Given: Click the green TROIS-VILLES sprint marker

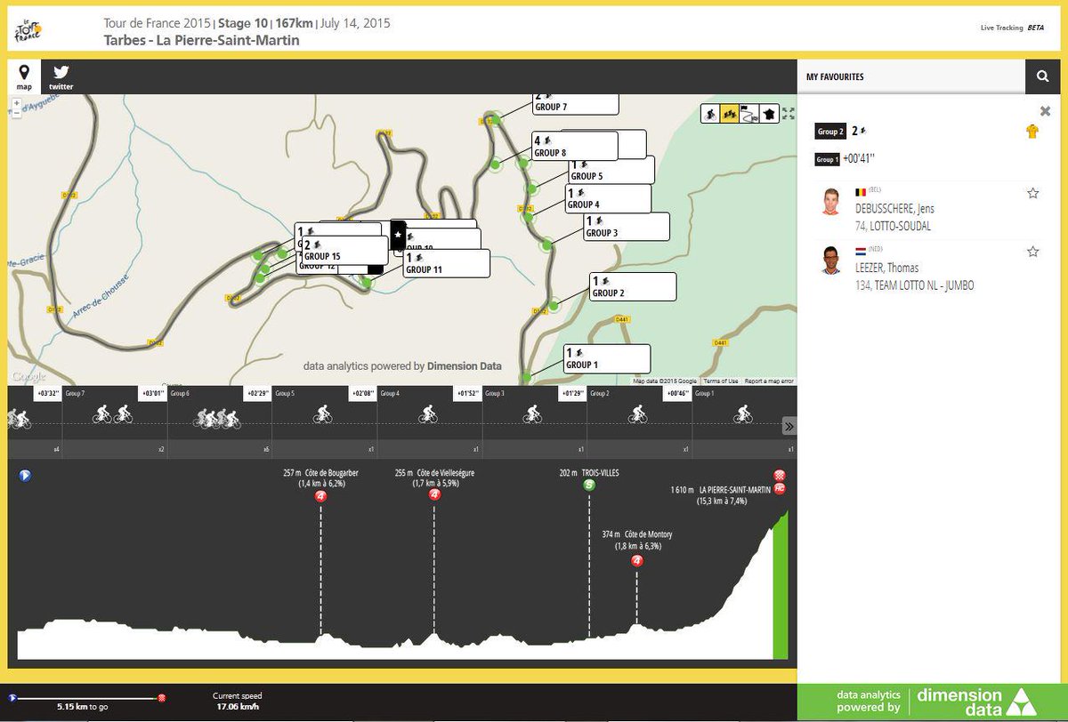Looking at the screenshot, I should point(589,485).
